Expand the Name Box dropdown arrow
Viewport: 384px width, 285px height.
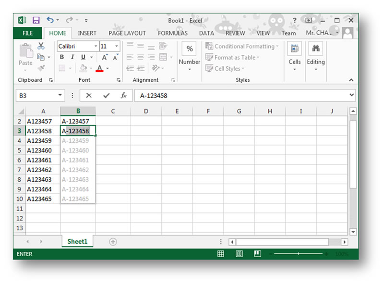(x=60, y=95)
